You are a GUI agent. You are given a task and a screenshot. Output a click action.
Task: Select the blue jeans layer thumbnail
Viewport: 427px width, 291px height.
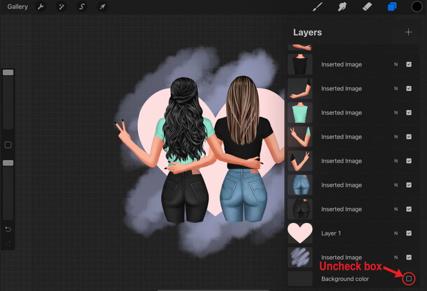pyautogui.click(x=300, y=185)
